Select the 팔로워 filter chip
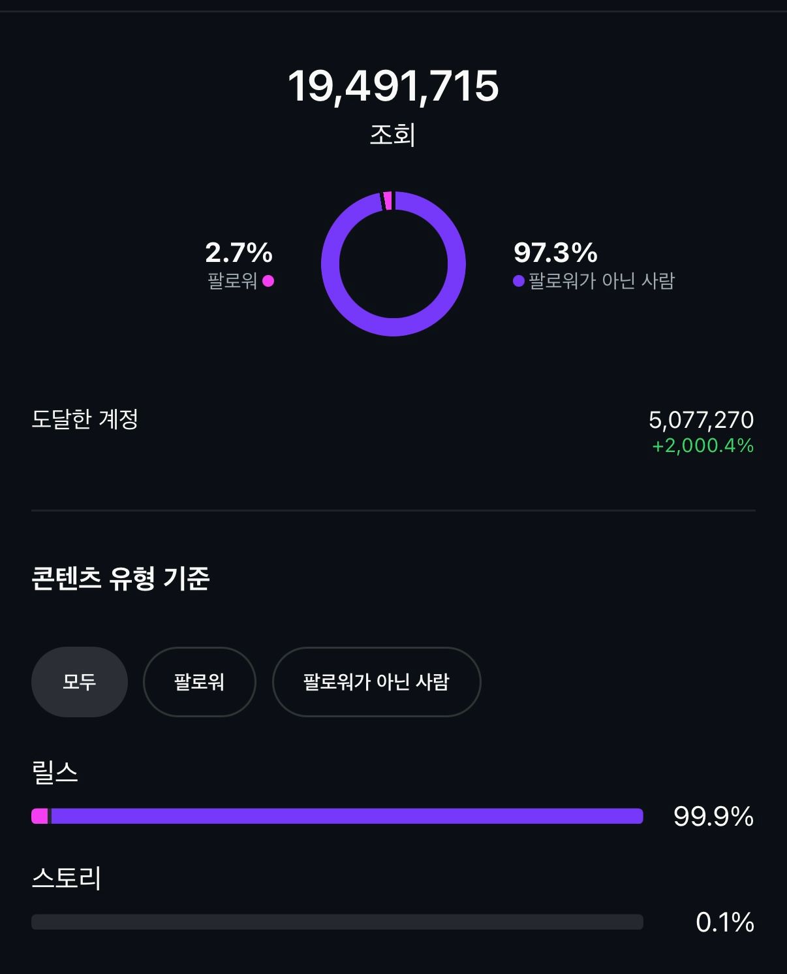The width and height of the screenshot is (787, 974). click(199, 682)
